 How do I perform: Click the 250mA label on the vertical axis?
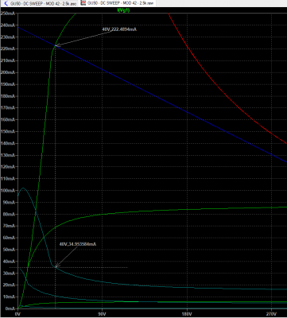(8, 14)
